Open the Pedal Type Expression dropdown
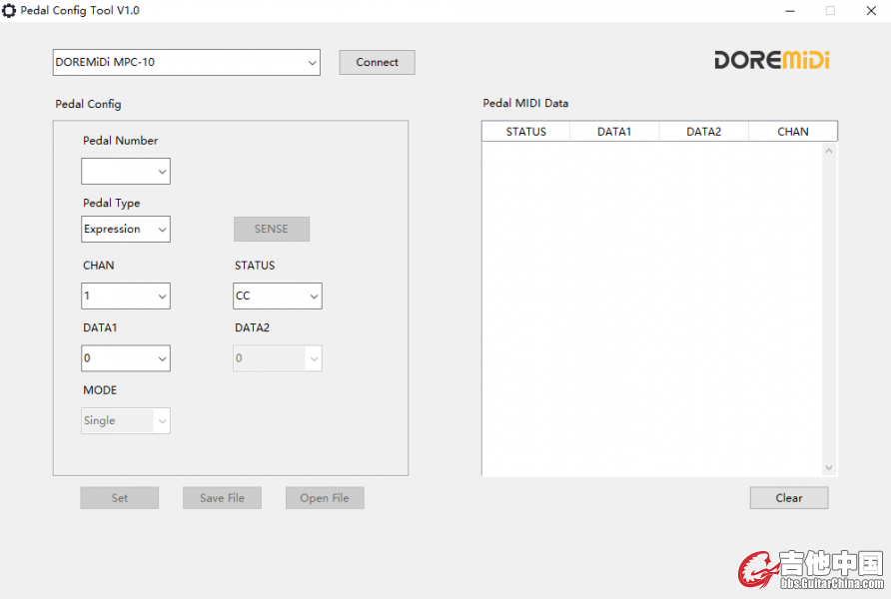This screenshot has width=891, height=599. (126, 230)
